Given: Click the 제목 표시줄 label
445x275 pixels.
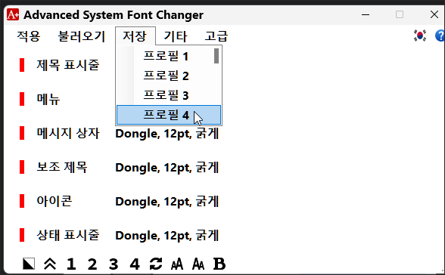Looking at the screenshot, I should click(68, 65).
